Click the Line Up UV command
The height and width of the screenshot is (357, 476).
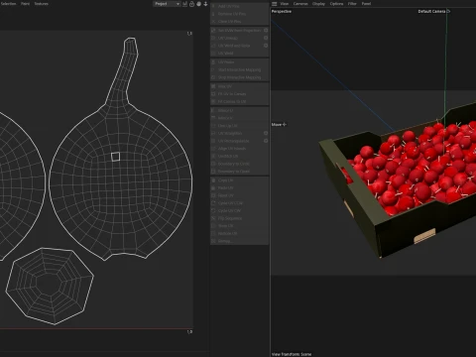(x=239, y=126)
